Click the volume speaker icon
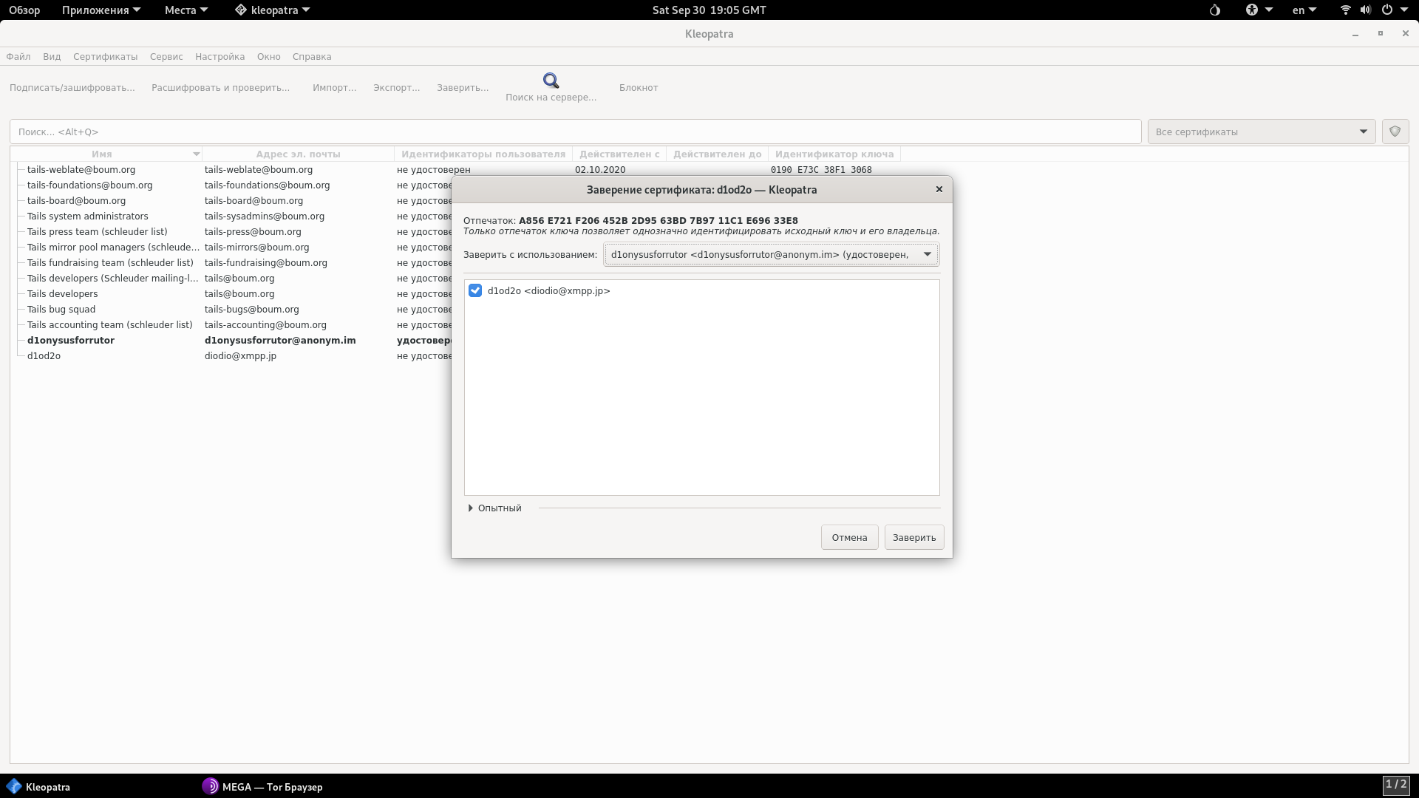1419x798 pixels. click(1365, 10)
